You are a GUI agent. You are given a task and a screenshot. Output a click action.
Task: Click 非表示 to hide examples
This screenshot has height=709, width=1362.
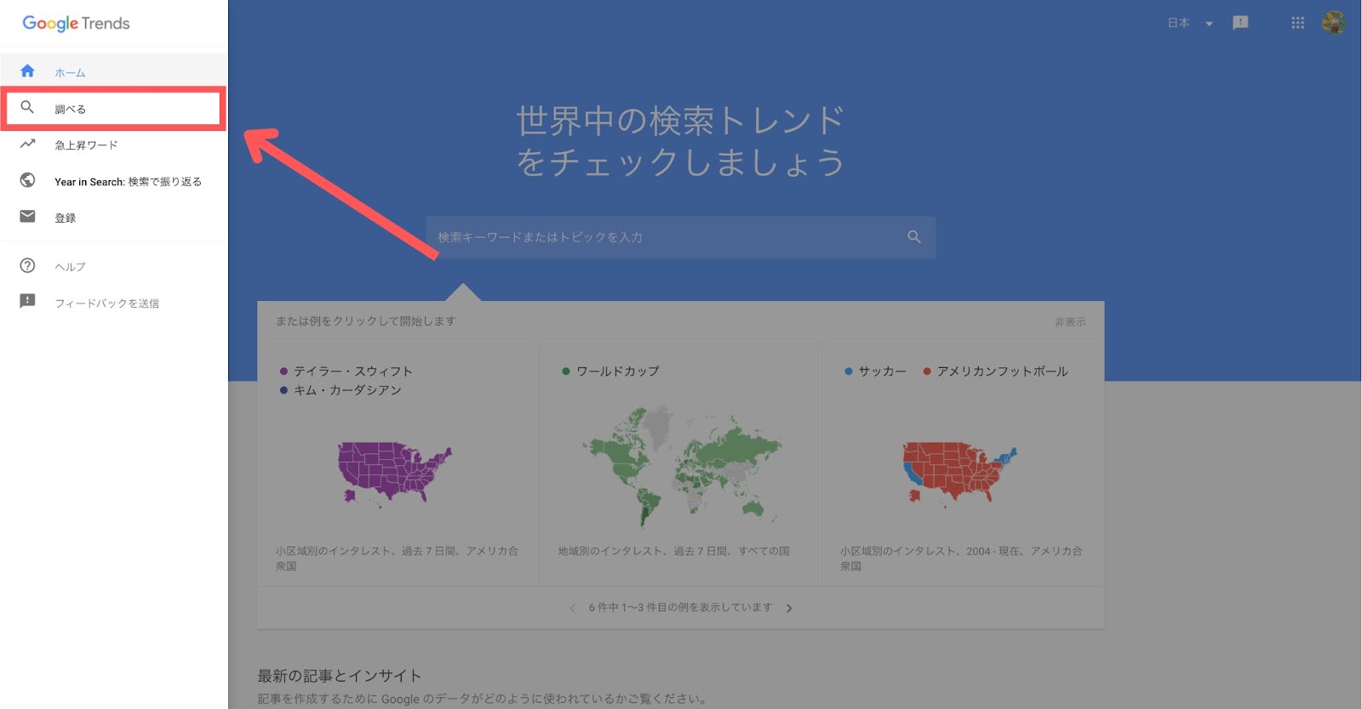pos(1070,322)
